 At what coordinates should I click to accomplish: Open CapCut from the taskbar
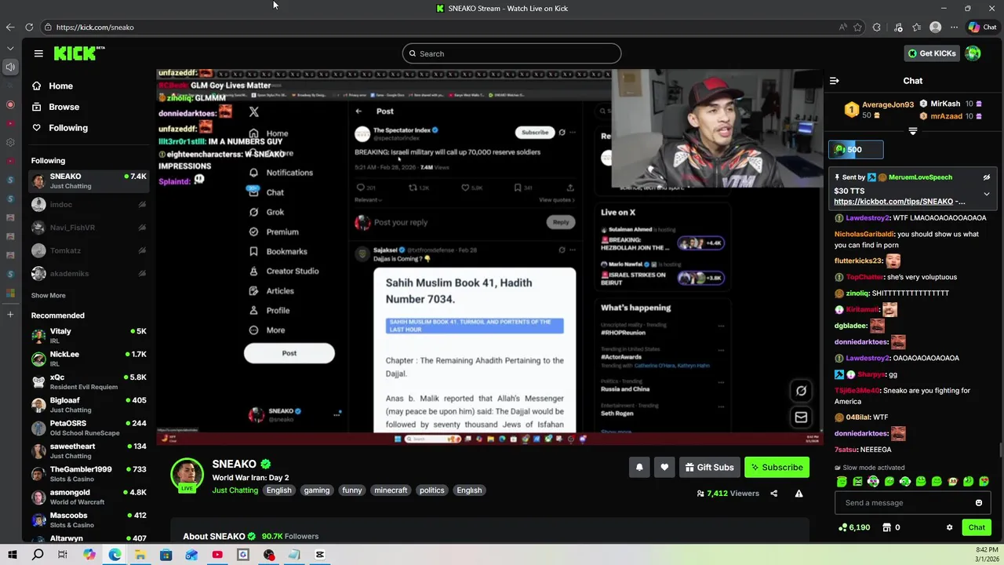(320, 555)
